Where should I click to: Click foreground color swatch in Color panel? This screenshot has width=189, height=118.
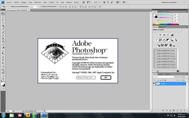[154, 15]
